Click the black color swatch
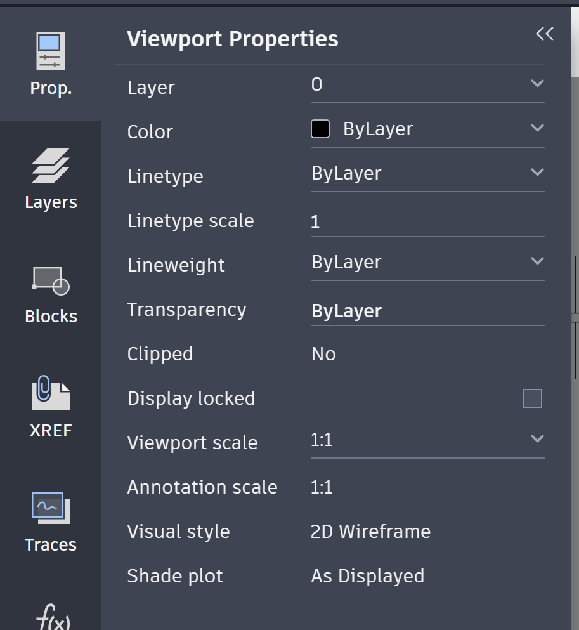 point(320,129)
